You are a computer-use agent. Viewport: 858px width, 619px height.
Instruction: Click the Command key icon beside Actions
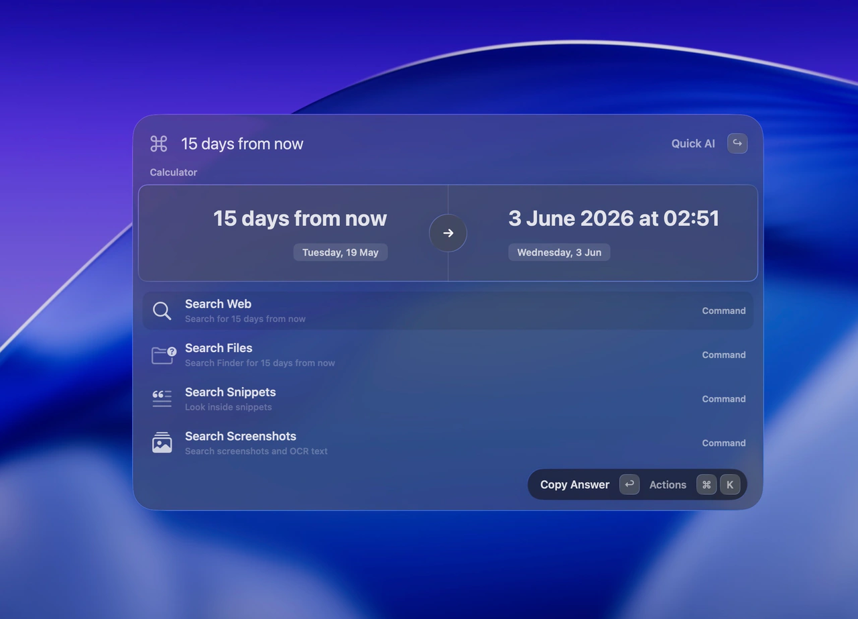[707, 484]
